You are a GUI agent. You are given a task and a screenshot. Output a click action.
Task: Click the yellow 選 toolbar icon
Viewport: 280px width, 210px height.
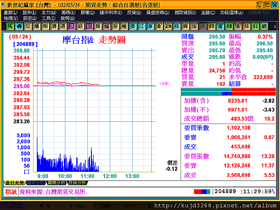click(63, 26)
